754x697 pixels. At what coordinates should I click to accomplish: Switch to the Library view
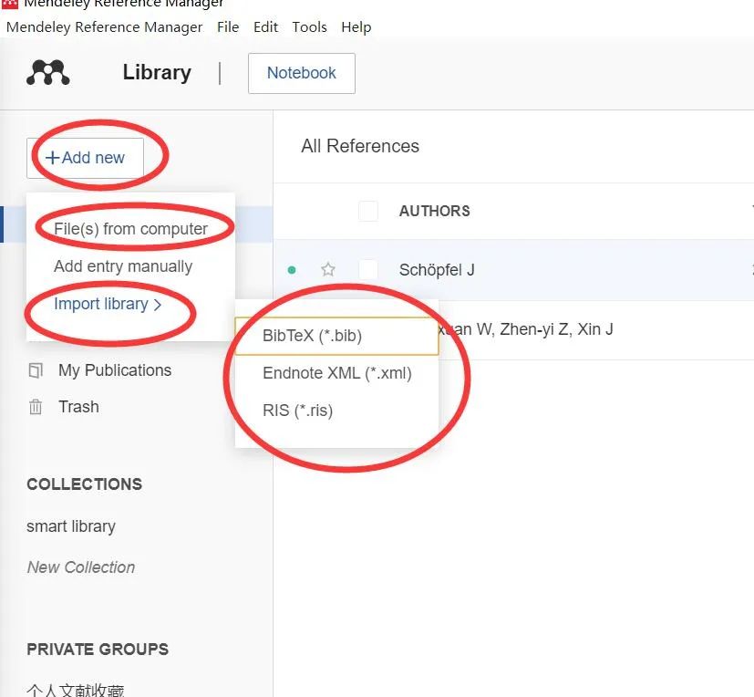(x=157, y=73)
